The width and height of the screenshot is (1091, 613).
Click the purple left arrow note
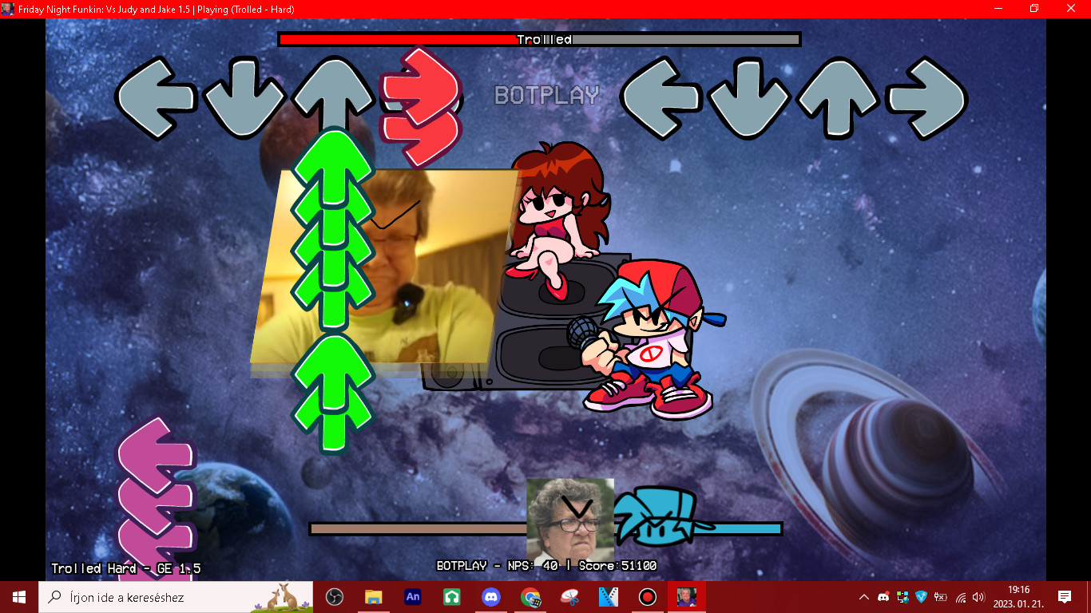tap(157, 495)
